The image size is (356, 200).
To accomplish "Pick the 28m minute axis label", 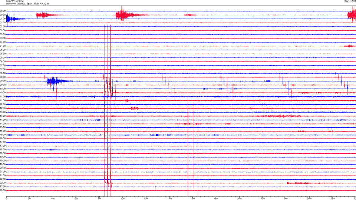I will (x=333, y=199).
